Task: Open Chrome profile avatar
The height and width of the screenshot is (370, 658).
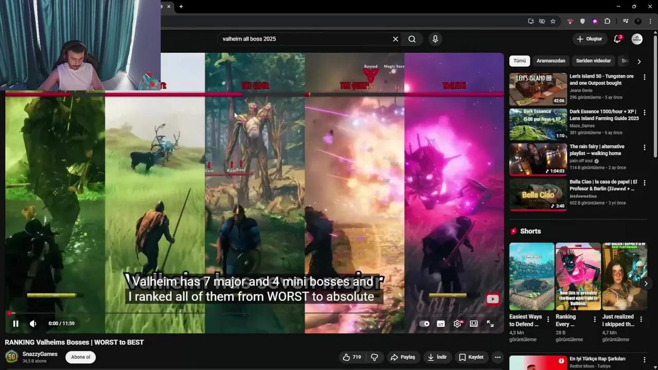Action: tap(638, 21)
